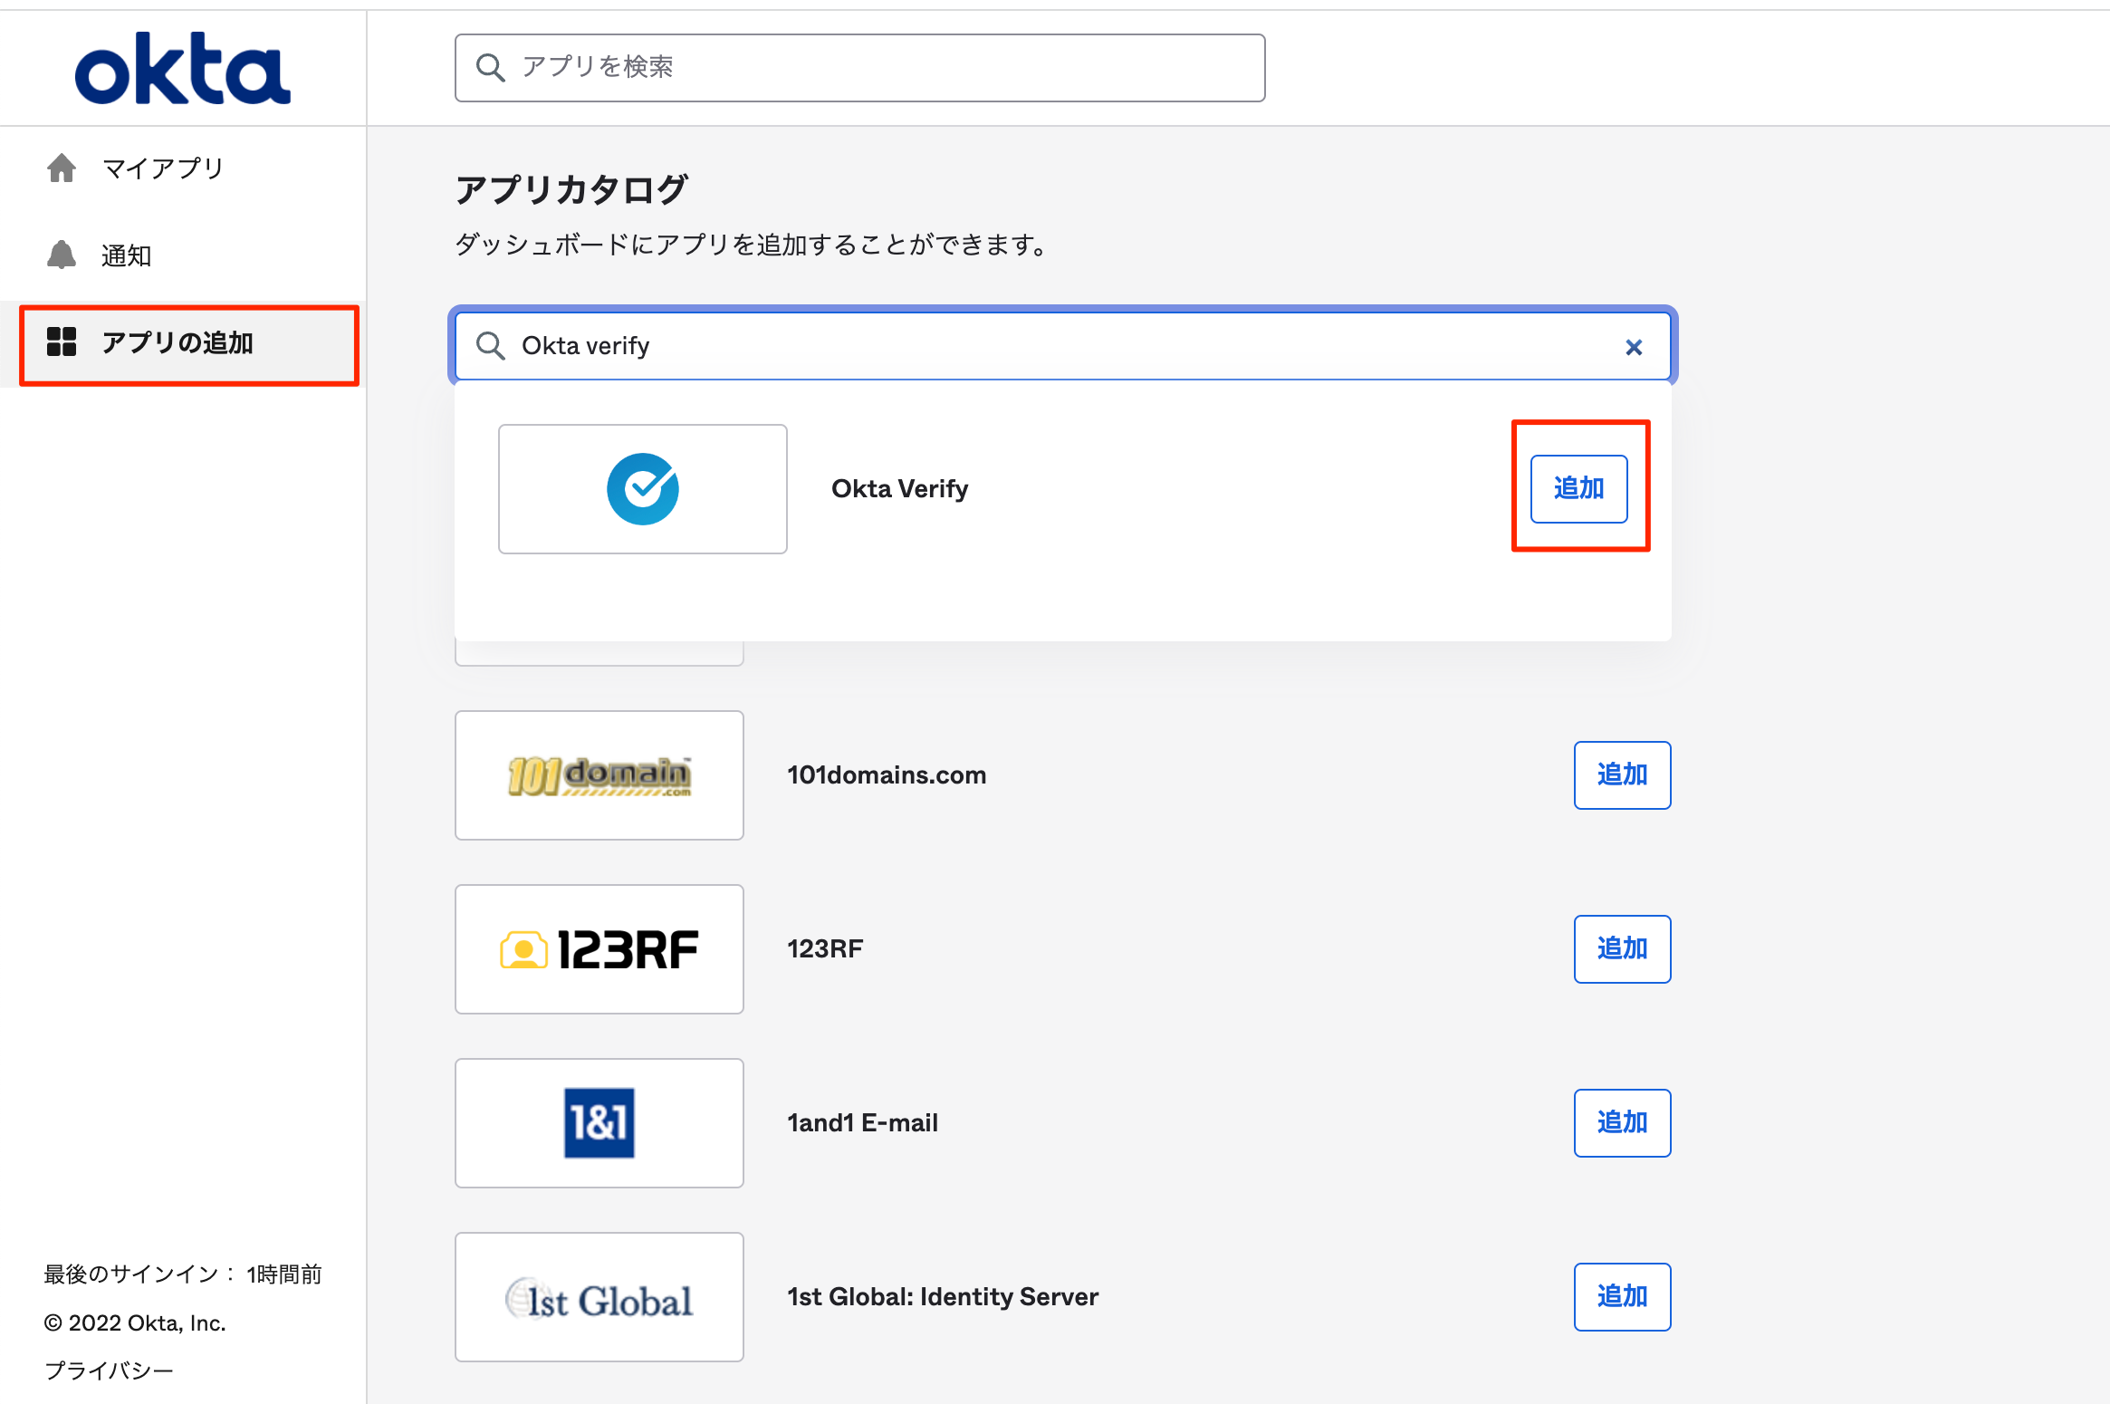Click 追加 for 101domains.com
The image size is (2110, 1404).
coord(1622,775)
